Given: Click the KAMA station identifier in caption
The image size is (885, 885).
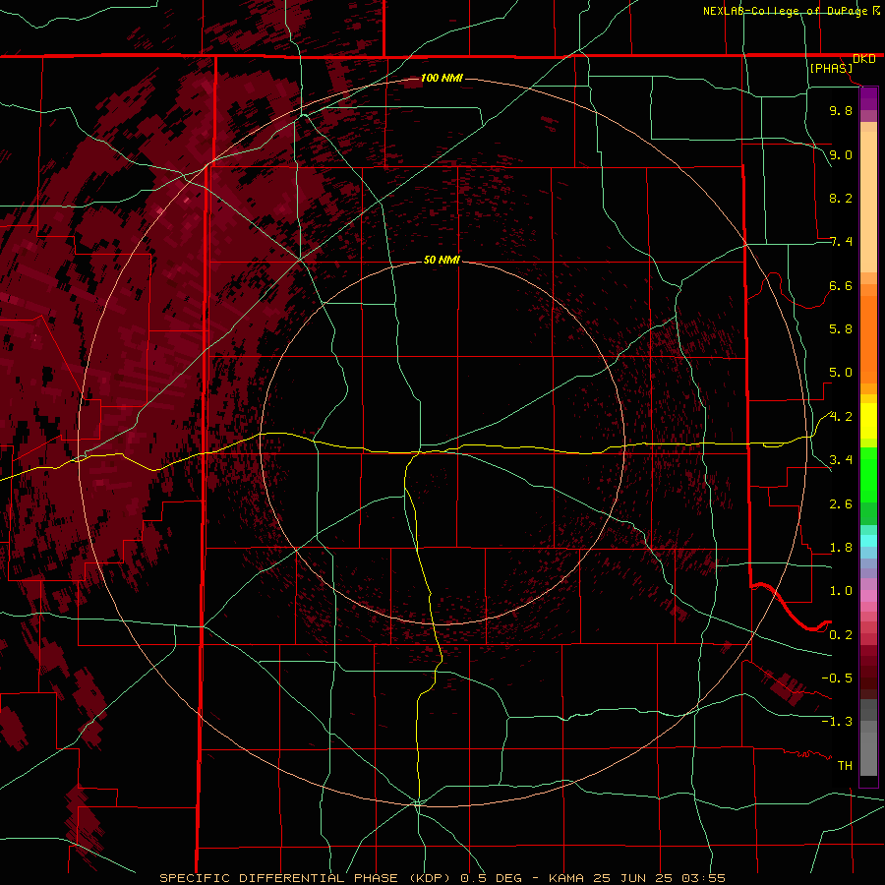Looking at the screenshot, I should (x=566, y=878).
